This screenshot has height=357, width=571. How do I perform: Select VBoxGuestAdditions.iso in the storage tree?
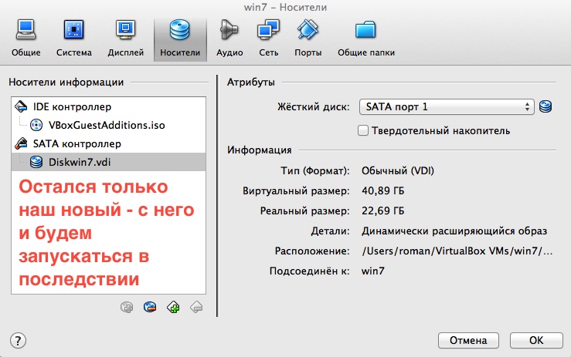[x=107, y=125]
